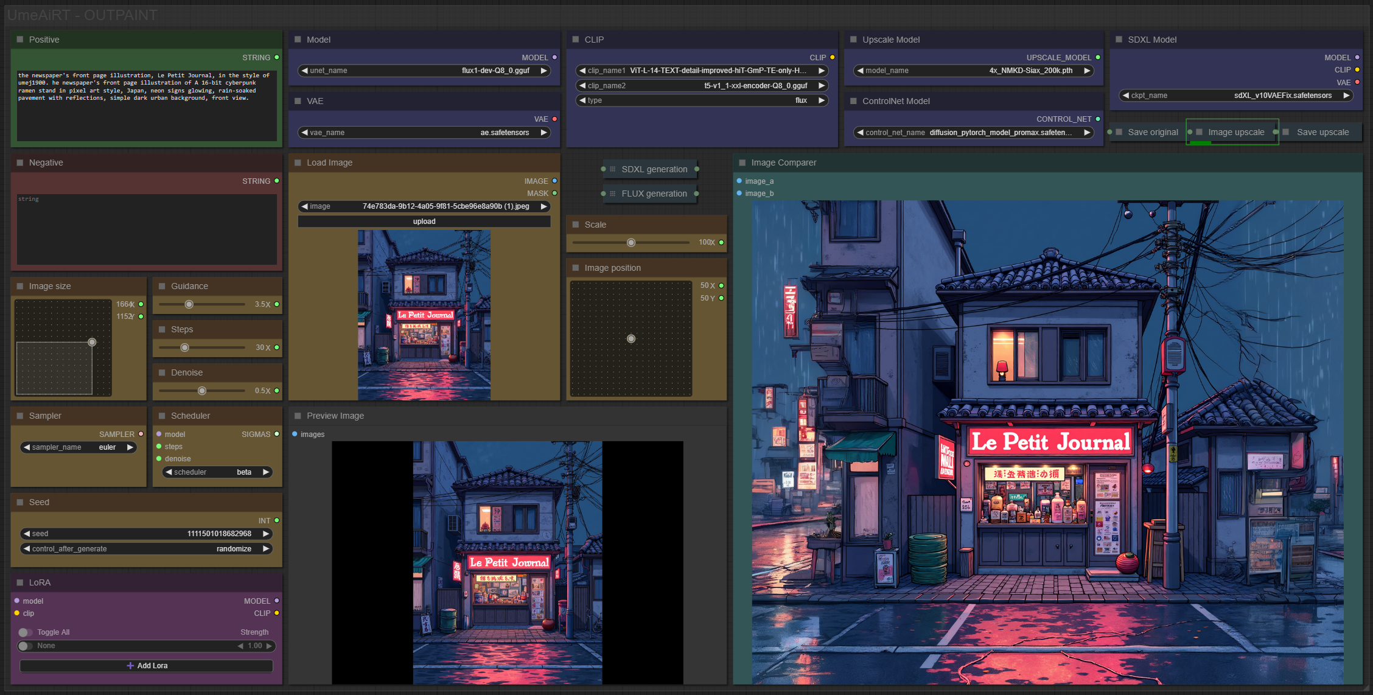This screenshot has width=1373, height=695.
Task: Click the Positive prompt text field
Action: coord(146,107)
